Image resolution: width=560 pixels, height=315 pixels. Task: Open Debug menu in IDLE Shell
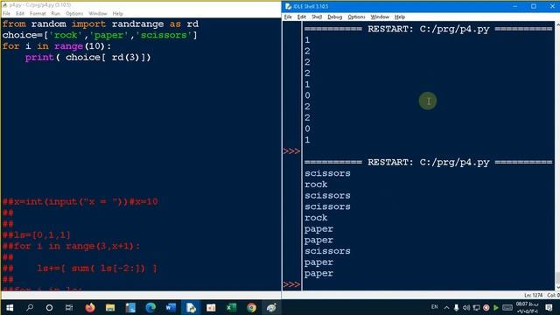(334, 17)
